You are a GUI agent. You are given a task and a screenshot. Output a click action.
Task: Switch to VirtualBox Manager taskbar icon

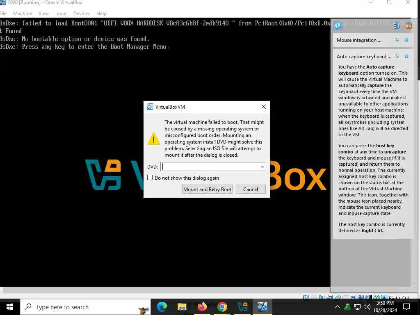(x=242, y=307)
